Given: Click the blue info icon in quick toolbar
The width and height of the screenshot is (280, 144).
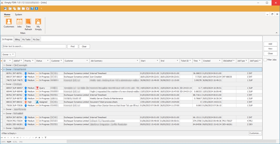Looking at the screenshot, I should click(37, 9).
